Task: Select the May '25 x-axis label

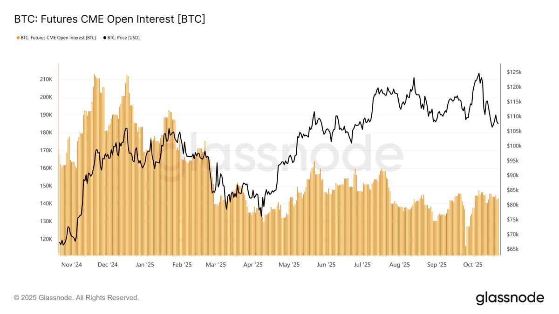Action: click(x=289, y=265)
